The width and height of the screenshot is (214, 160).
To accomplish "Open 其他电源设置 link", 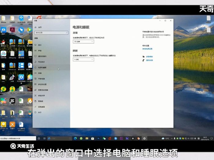I will (x=147, y=49).
